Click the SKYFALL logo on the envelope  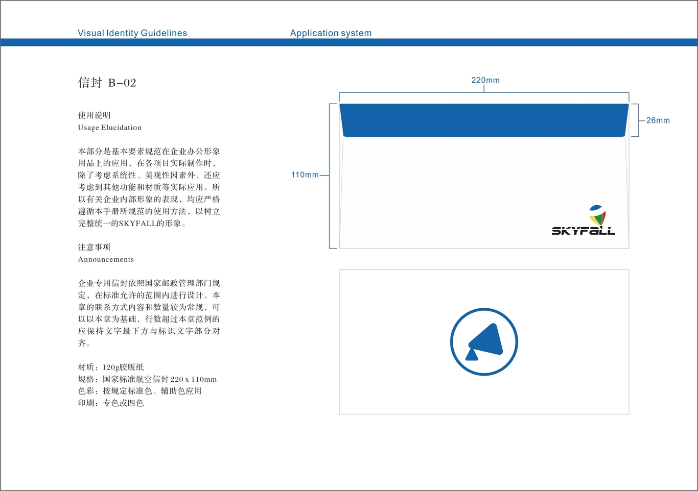pyautogui.click(x=584, y=220)
